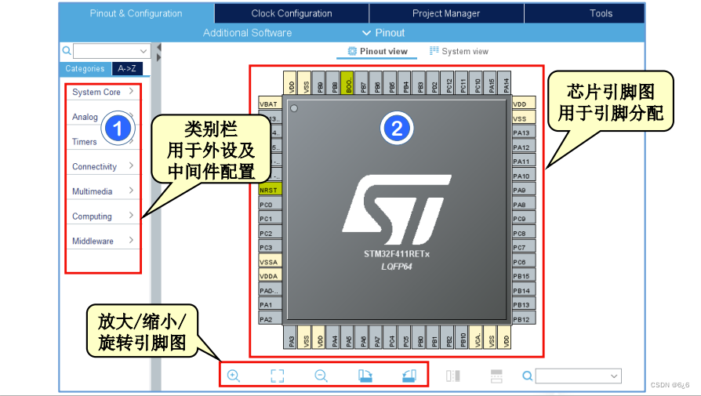Click pin PA9 on the chip
701x396 pixels.
[x=524, y=190]
